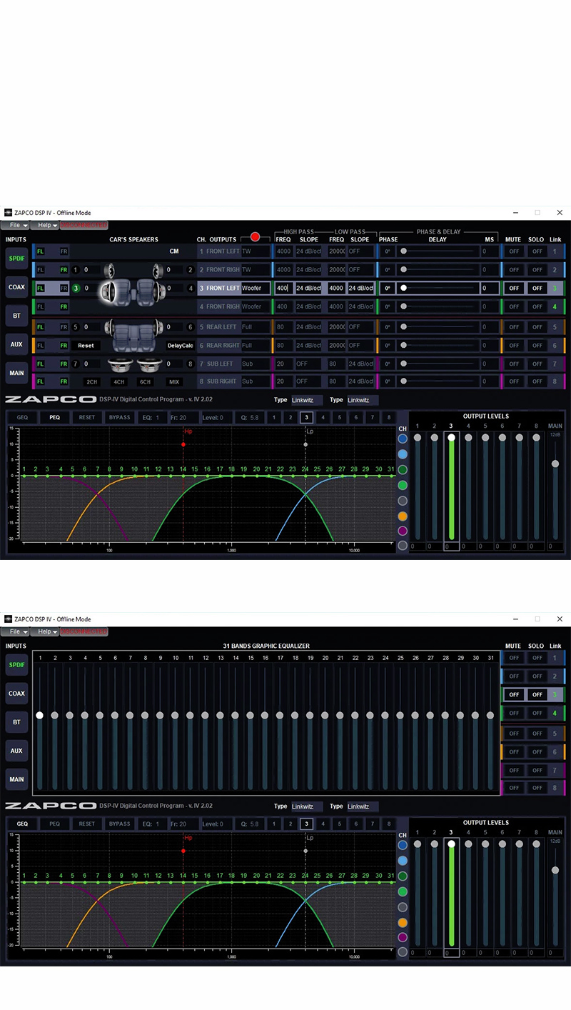Click 4CH button below car diagram
The height and width of the screenshot is (1010, 571).
click(x=118, y=382)
